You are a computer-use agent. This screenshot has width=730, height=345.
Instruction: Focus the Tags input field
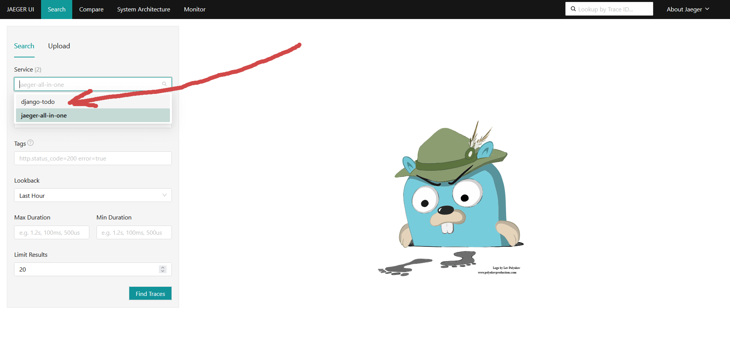pyautogui.click(x=93, y=158)
